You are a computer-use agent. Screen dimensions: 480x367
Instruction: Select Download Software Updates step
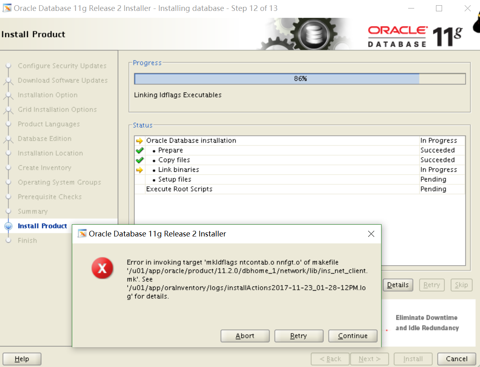[63, 80]
